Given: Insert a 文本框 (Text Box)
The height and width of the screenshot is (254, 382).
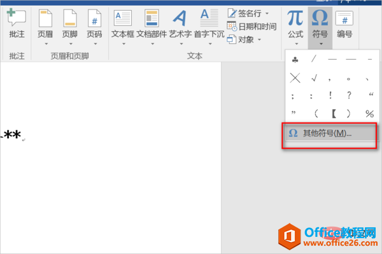Looking at the screenshot, I should coord(122,24).
